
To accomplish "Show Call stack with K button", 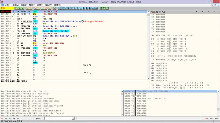I will coord(84,8).
